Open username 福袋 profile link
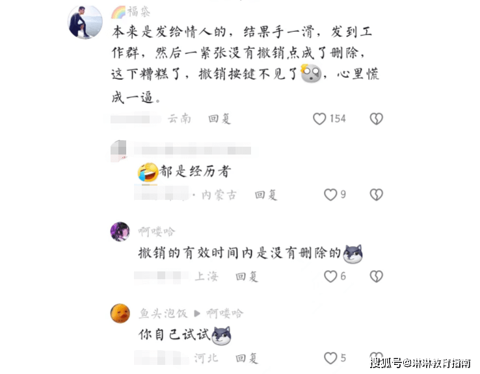Image resolution: width=480 pixels, height=374 pixels. coord(139,12)
